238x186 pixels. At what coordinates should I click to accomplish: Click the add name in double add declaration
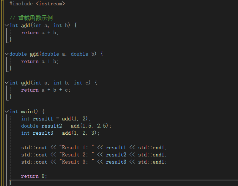click(34, 54)
